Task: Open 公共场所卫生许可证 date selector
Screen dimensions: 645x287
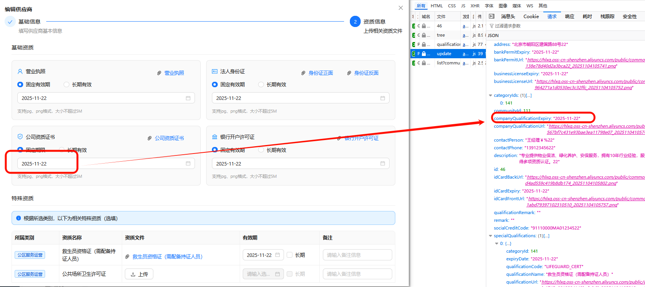Action: point(263,274)
